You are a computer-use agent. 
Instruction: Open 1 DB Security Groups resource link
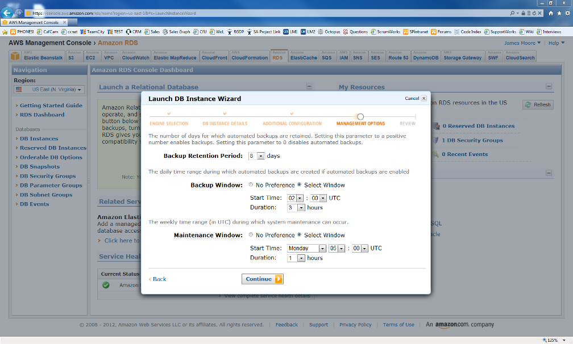(x=472, y=140)
